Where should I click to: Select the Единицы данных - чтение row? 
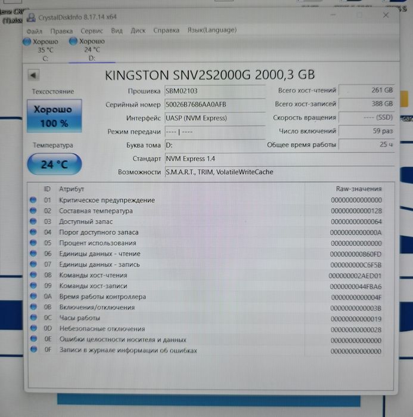206,254
